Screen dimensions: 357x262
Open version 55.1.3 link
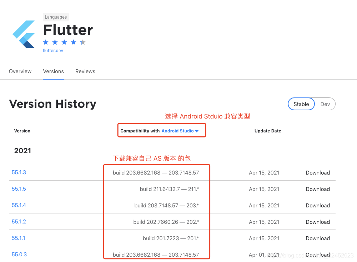[19, 172]
